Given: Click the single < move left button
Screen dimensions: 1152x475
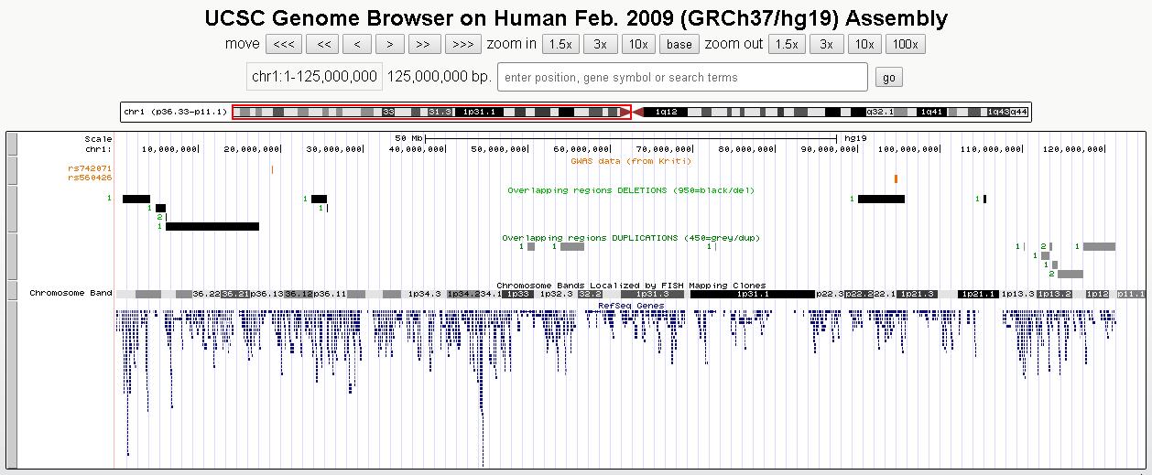Looking at the screenshot, I should 357,44.
